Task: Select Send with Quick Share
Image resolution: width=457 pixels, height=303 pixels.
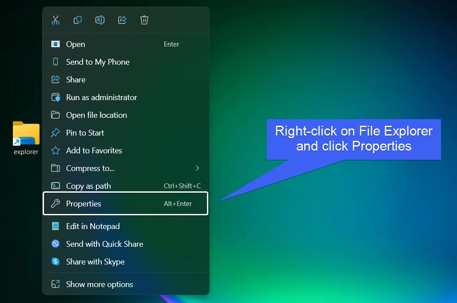Action: coord(126,244)
